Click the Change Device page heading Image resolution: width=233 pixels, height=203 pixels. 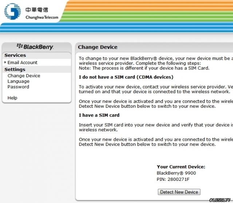(x=98, y=47)
